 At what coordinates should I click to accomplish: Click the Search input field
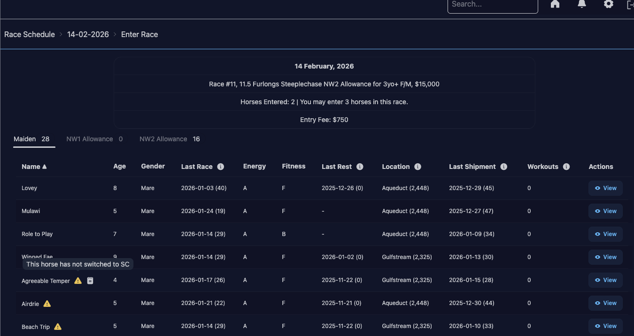(492, 5)
